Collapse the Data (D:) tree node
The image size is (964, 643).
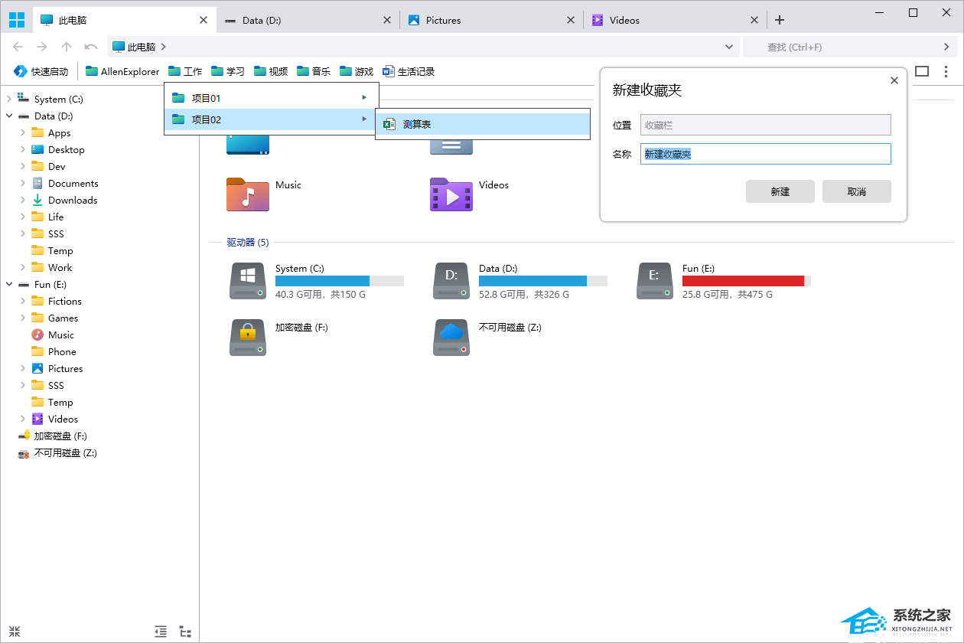pyautogui.click(x=9, y=116)
